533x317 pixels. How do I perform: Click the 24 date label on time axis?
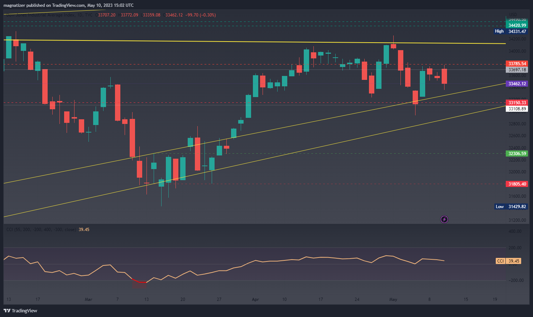[357, 299]
